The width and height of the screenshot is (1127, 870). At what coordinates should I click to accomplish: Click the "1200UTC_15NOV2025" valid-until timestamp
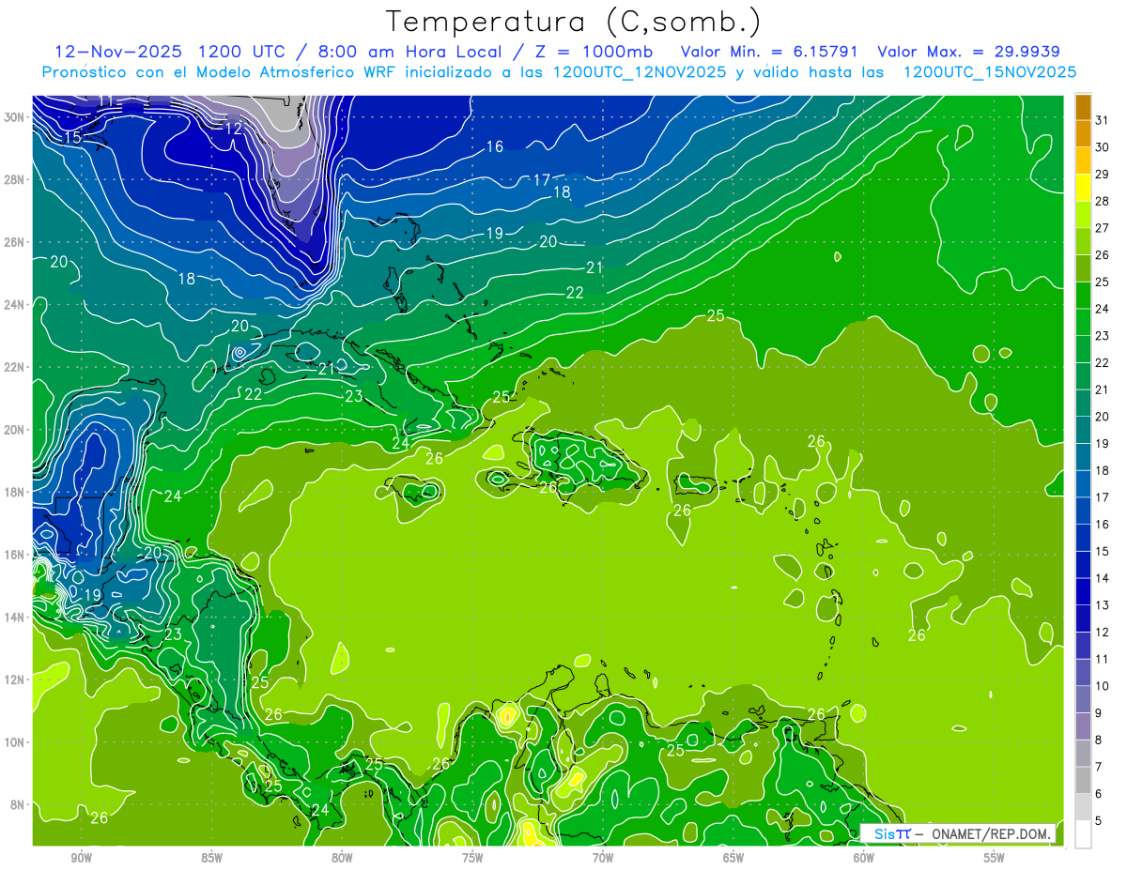990,72
